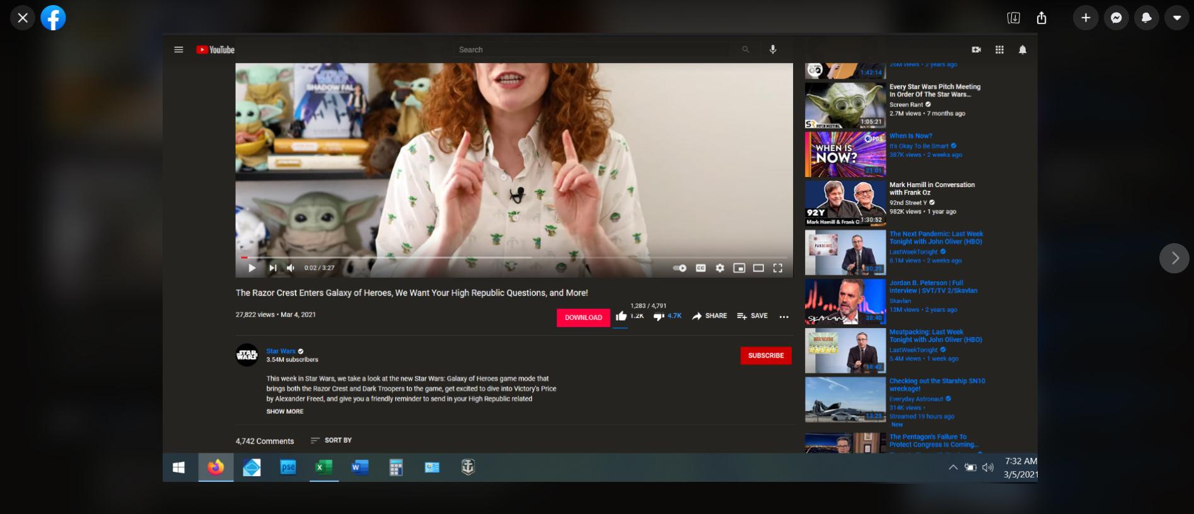The width and height of the screenshot is (1194, 514).
Task: Open the Facebook create plus menu
Action: tap(1086, 18)
